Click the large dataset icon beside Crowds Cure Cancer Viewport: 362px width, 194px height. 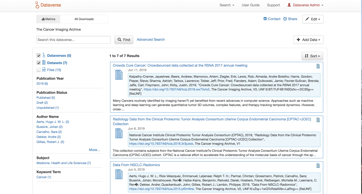click(x=119, y=75)
